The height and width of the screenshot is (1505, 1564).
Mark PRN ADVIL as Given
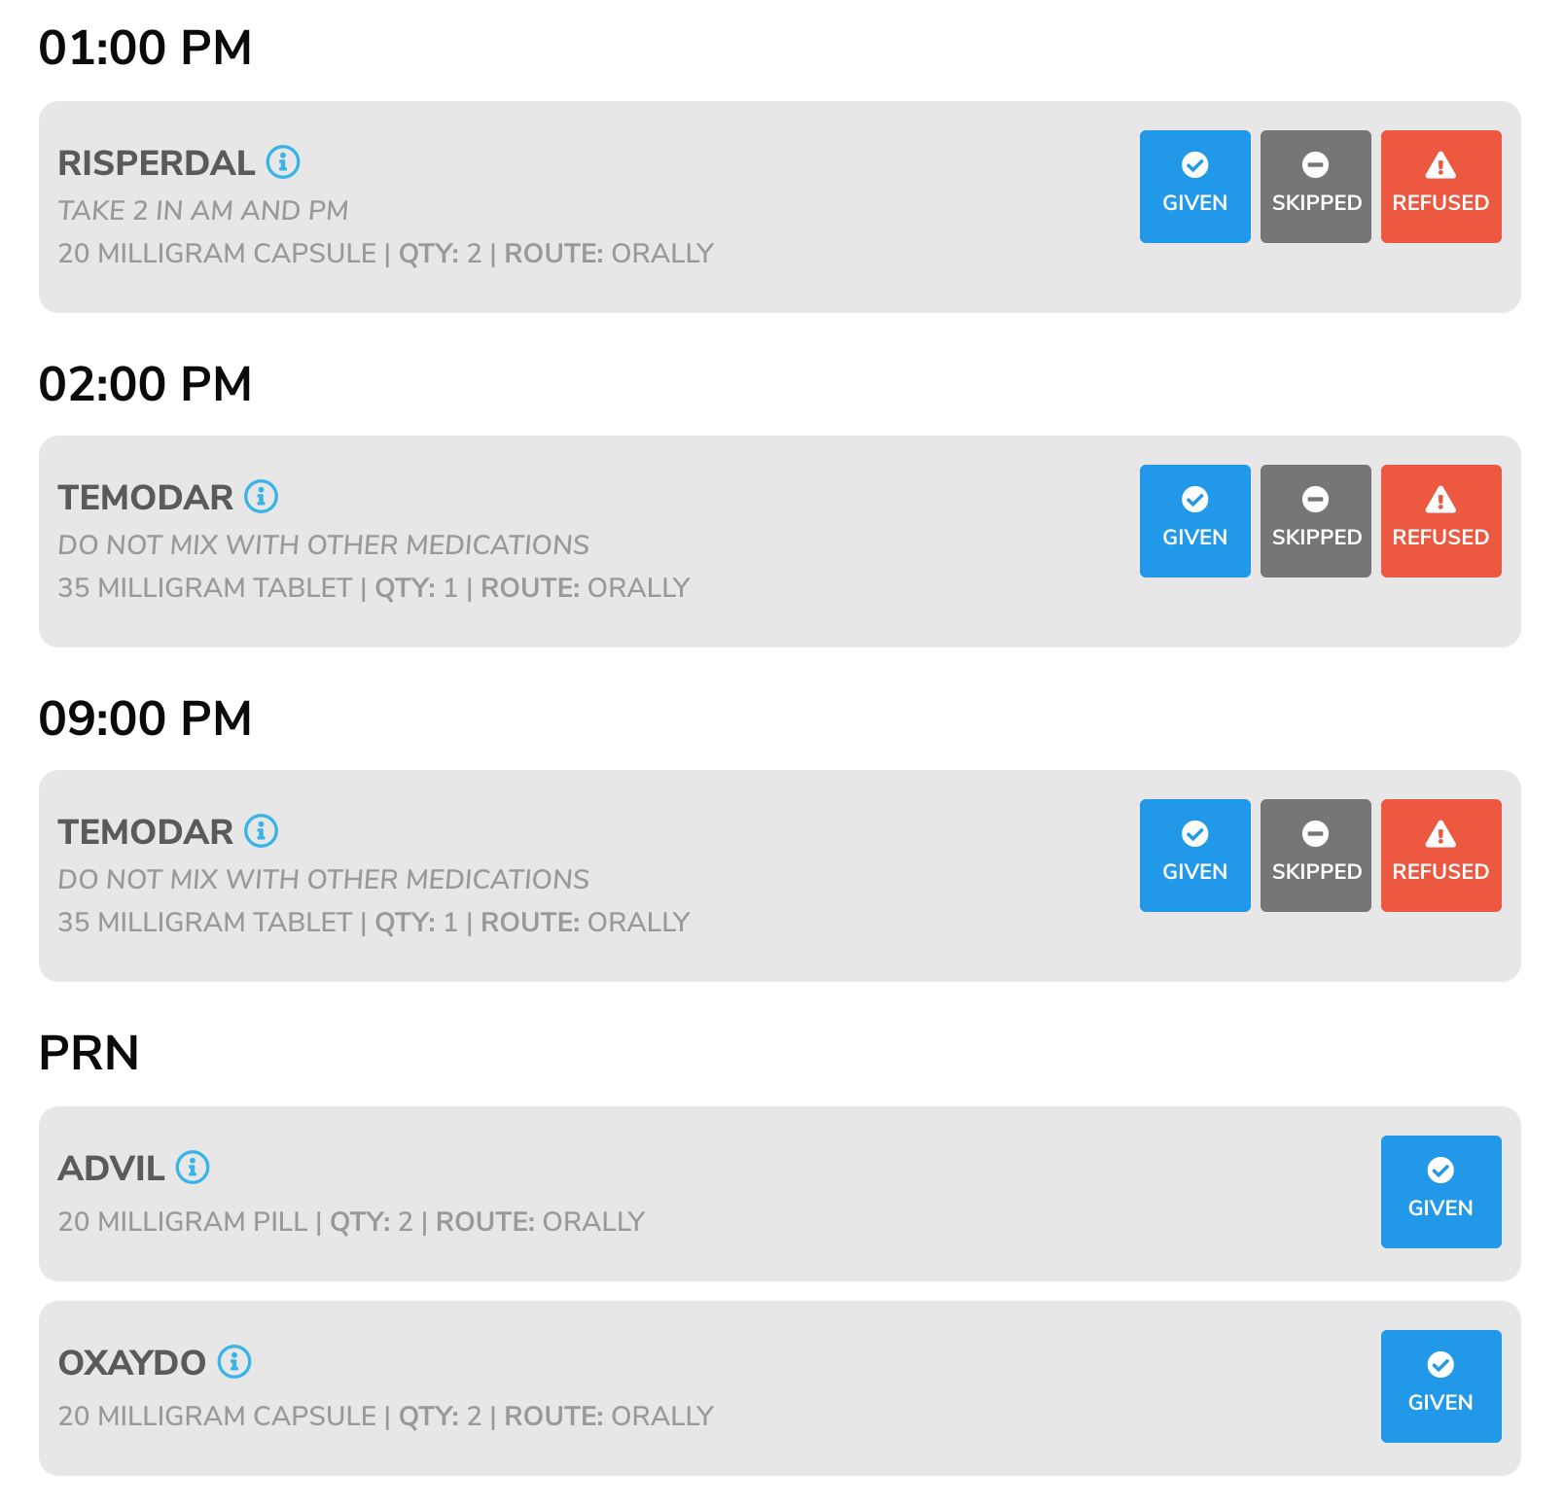(x=1440, y=1192)
